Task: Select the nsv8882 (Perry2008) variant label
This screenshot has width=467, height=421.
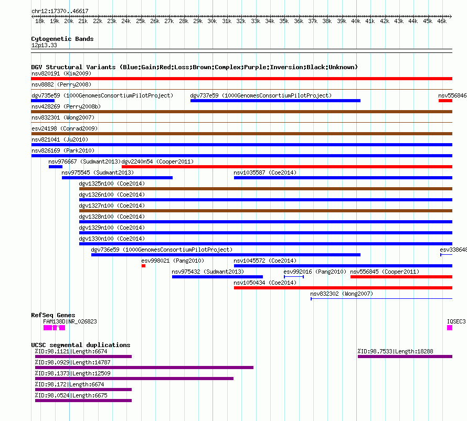Action: click(x=61, y=84)
